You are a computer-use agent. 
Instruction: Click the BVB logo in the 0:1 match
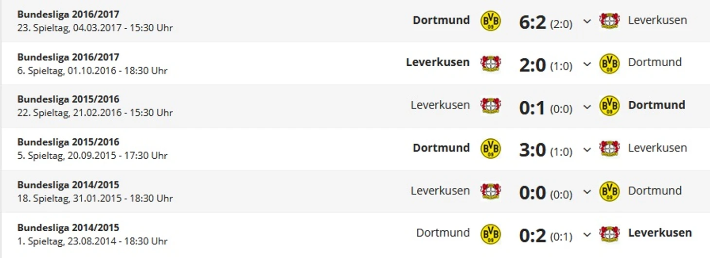tap(609, 106)
